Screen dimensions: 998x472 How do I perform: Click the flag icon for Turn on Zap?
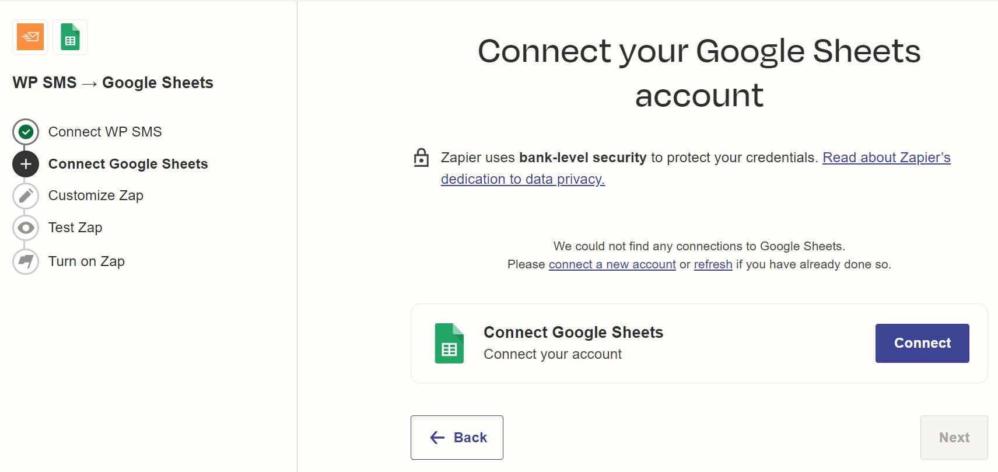click(26, 261)
